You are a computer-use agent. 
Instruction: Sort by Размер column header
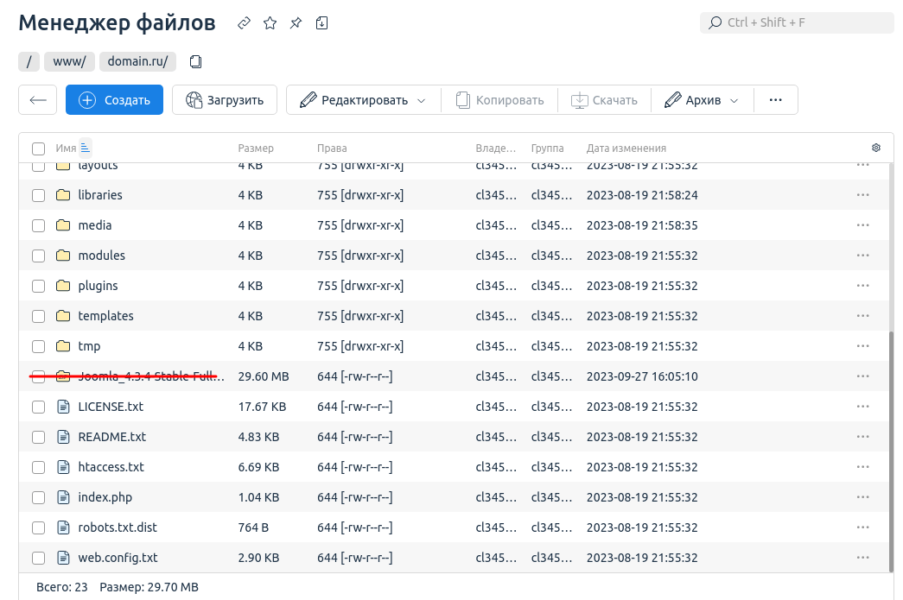click(256, 148)
